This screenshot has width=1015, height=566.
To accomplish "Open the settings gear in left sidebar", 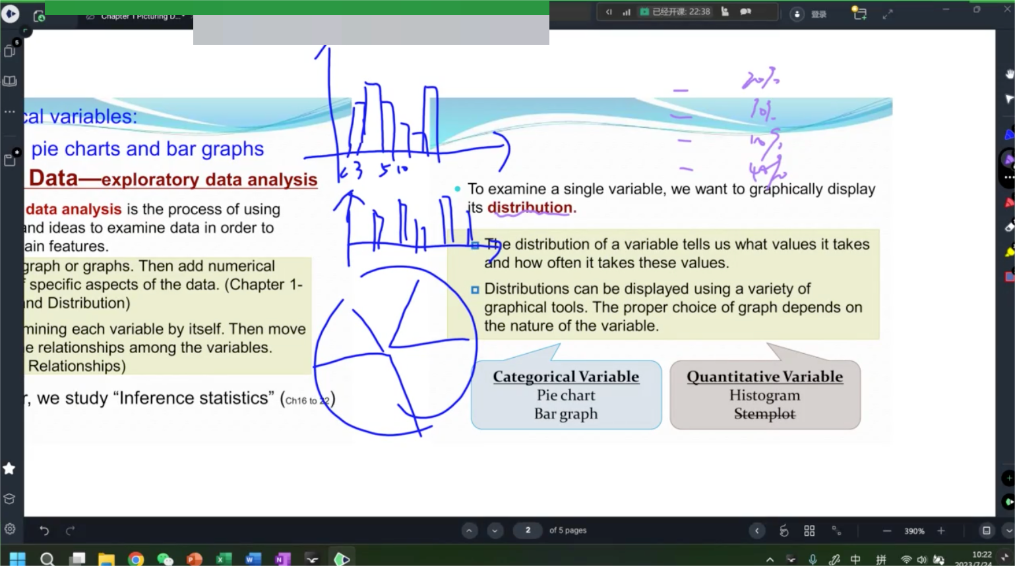I will pyautogui.click(x=10, y=529).
